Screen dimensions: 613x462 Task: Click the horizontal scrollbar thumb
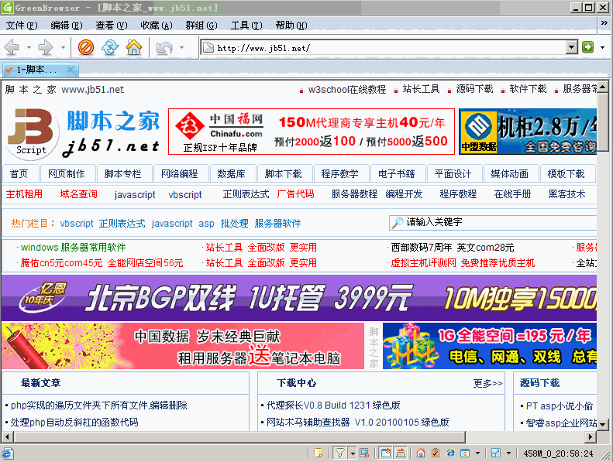coord(239,436)
